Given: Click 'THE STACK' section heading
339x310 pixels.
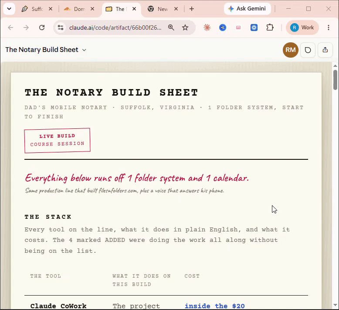Looking at the screenshot, I should (x=48, y=217).
